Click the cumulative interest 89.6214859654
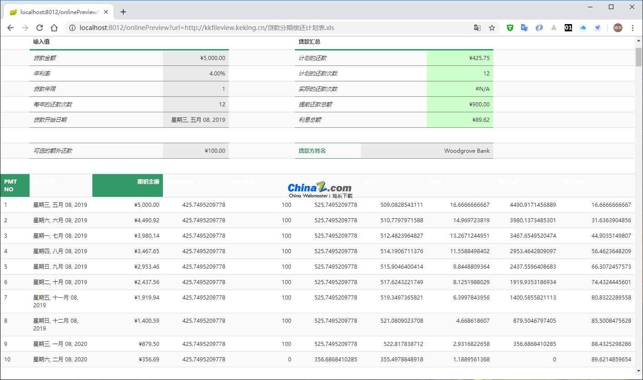 611,360
